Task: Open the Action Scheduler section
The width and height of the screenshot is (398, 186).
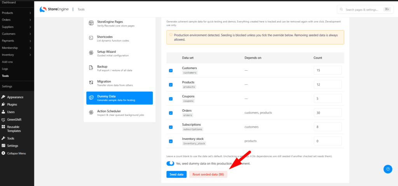Action: click(120, 113)
